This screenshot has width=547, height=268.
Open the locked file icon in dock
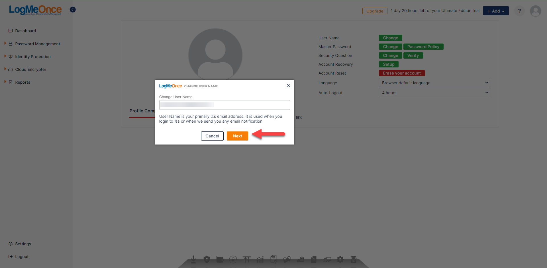click(x=314, y=259)
